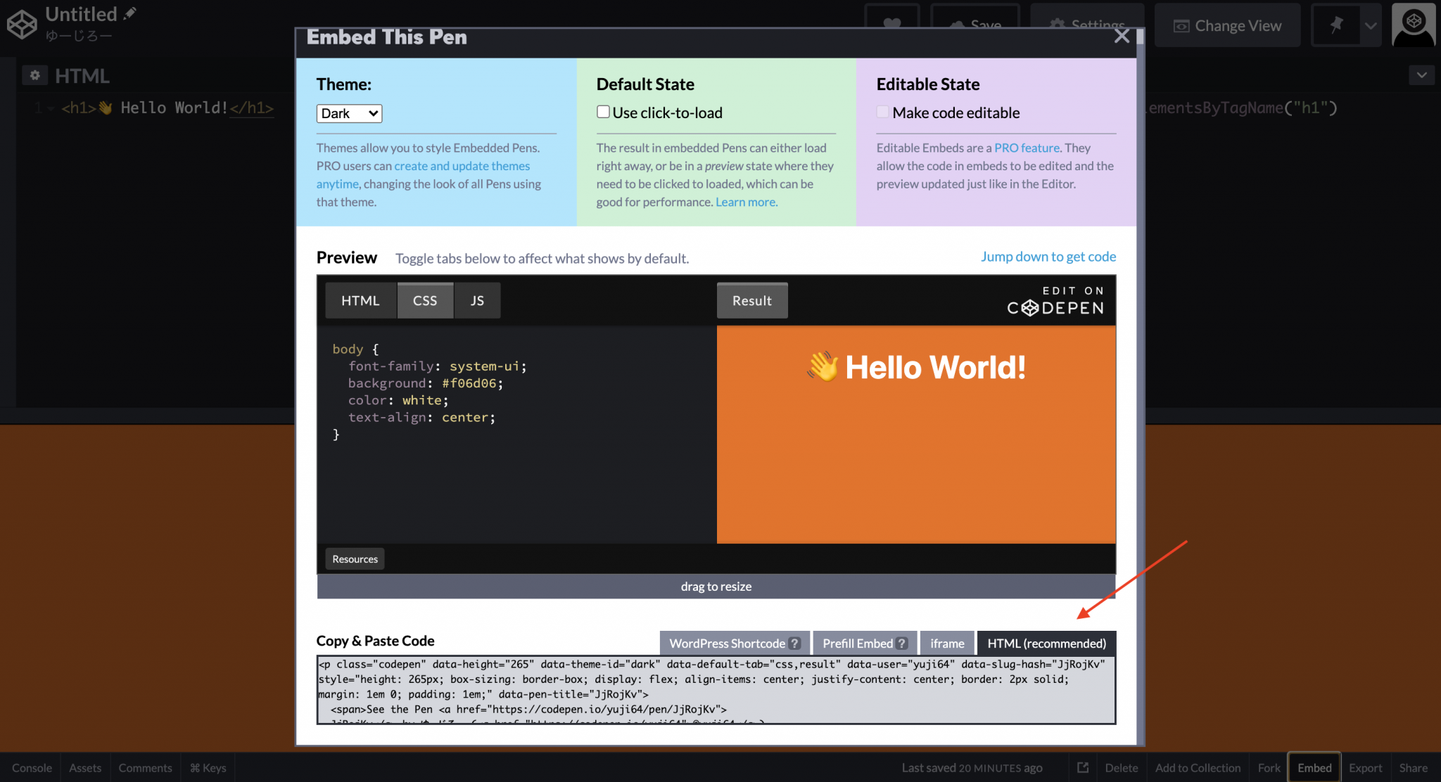Open the HTML panel settings gear
This screenshot has width=1441, height=782.
tap(35, 75)
